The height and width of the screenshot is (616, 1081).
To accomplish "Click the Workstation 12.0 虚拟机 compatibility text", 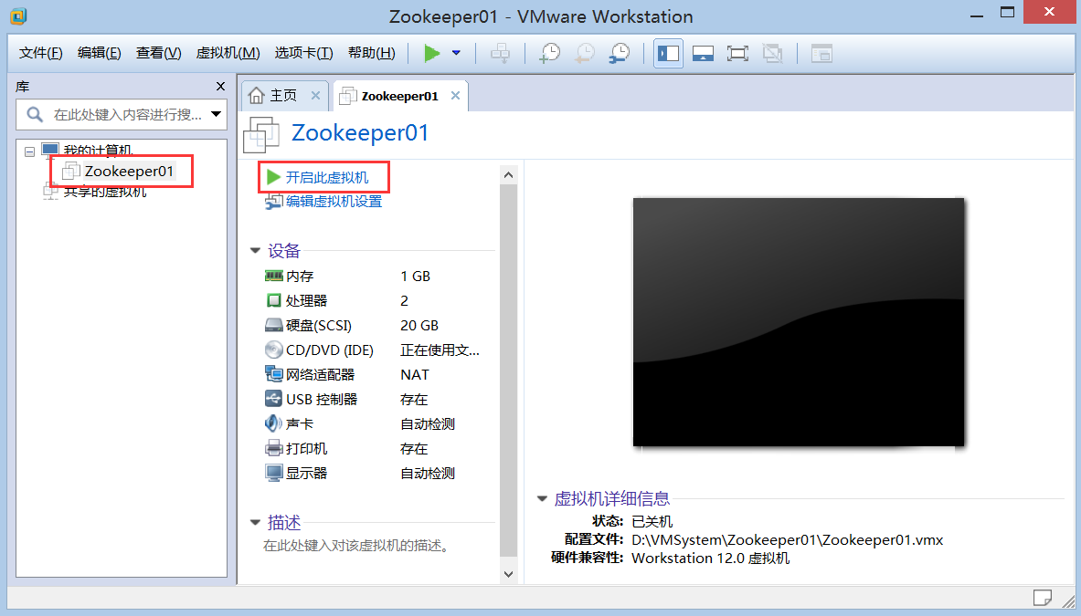I will tap(710, 559).
